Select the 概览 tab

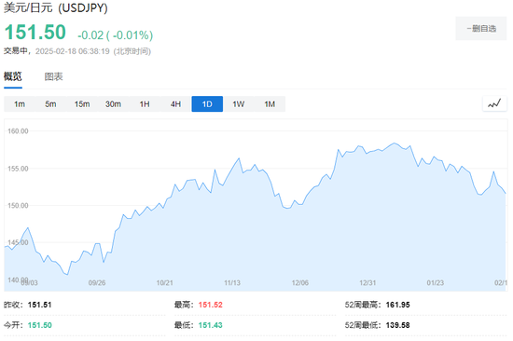coord(13,76)
